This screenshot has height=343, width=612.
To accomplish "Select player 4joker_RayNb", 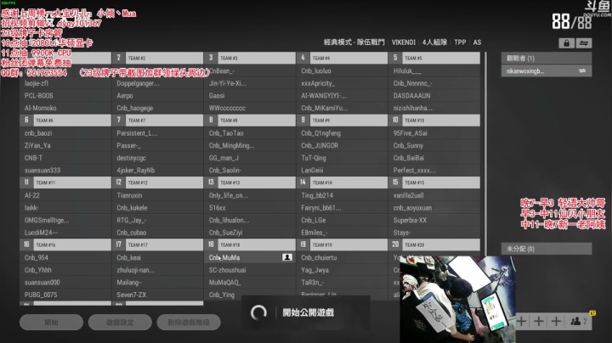I will pos(158,171).
